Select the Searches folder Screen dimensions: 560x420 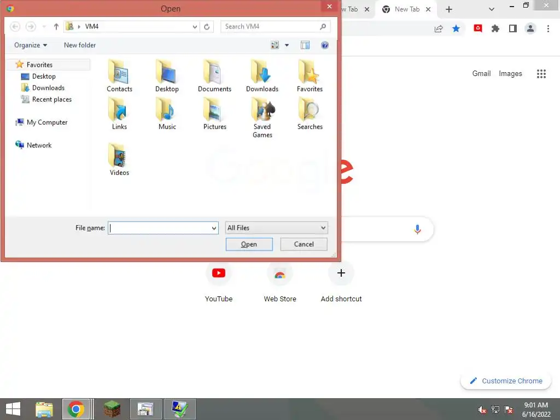(x=310, y=114)
